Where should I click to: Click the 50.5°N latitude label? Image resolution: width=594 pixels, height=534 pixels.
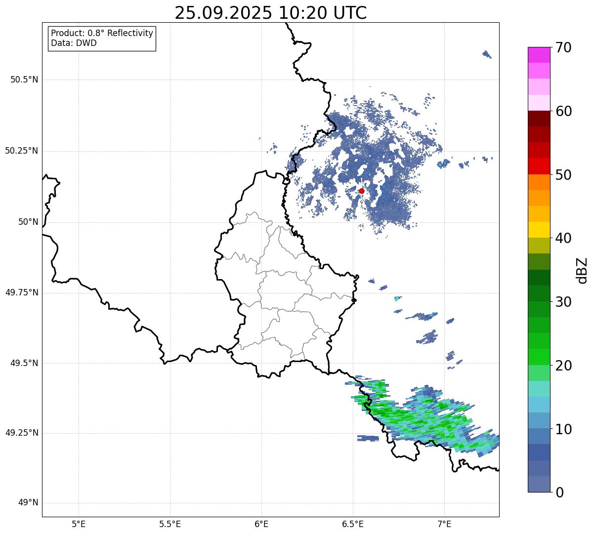[24, 80]
